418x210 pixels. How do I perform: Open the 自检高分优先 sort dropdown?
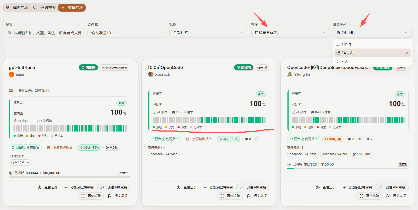290,33
